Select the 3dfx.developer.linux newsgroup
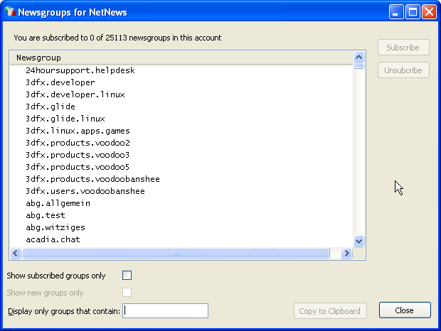Viewport: 441px width, 331px height. 75,94
